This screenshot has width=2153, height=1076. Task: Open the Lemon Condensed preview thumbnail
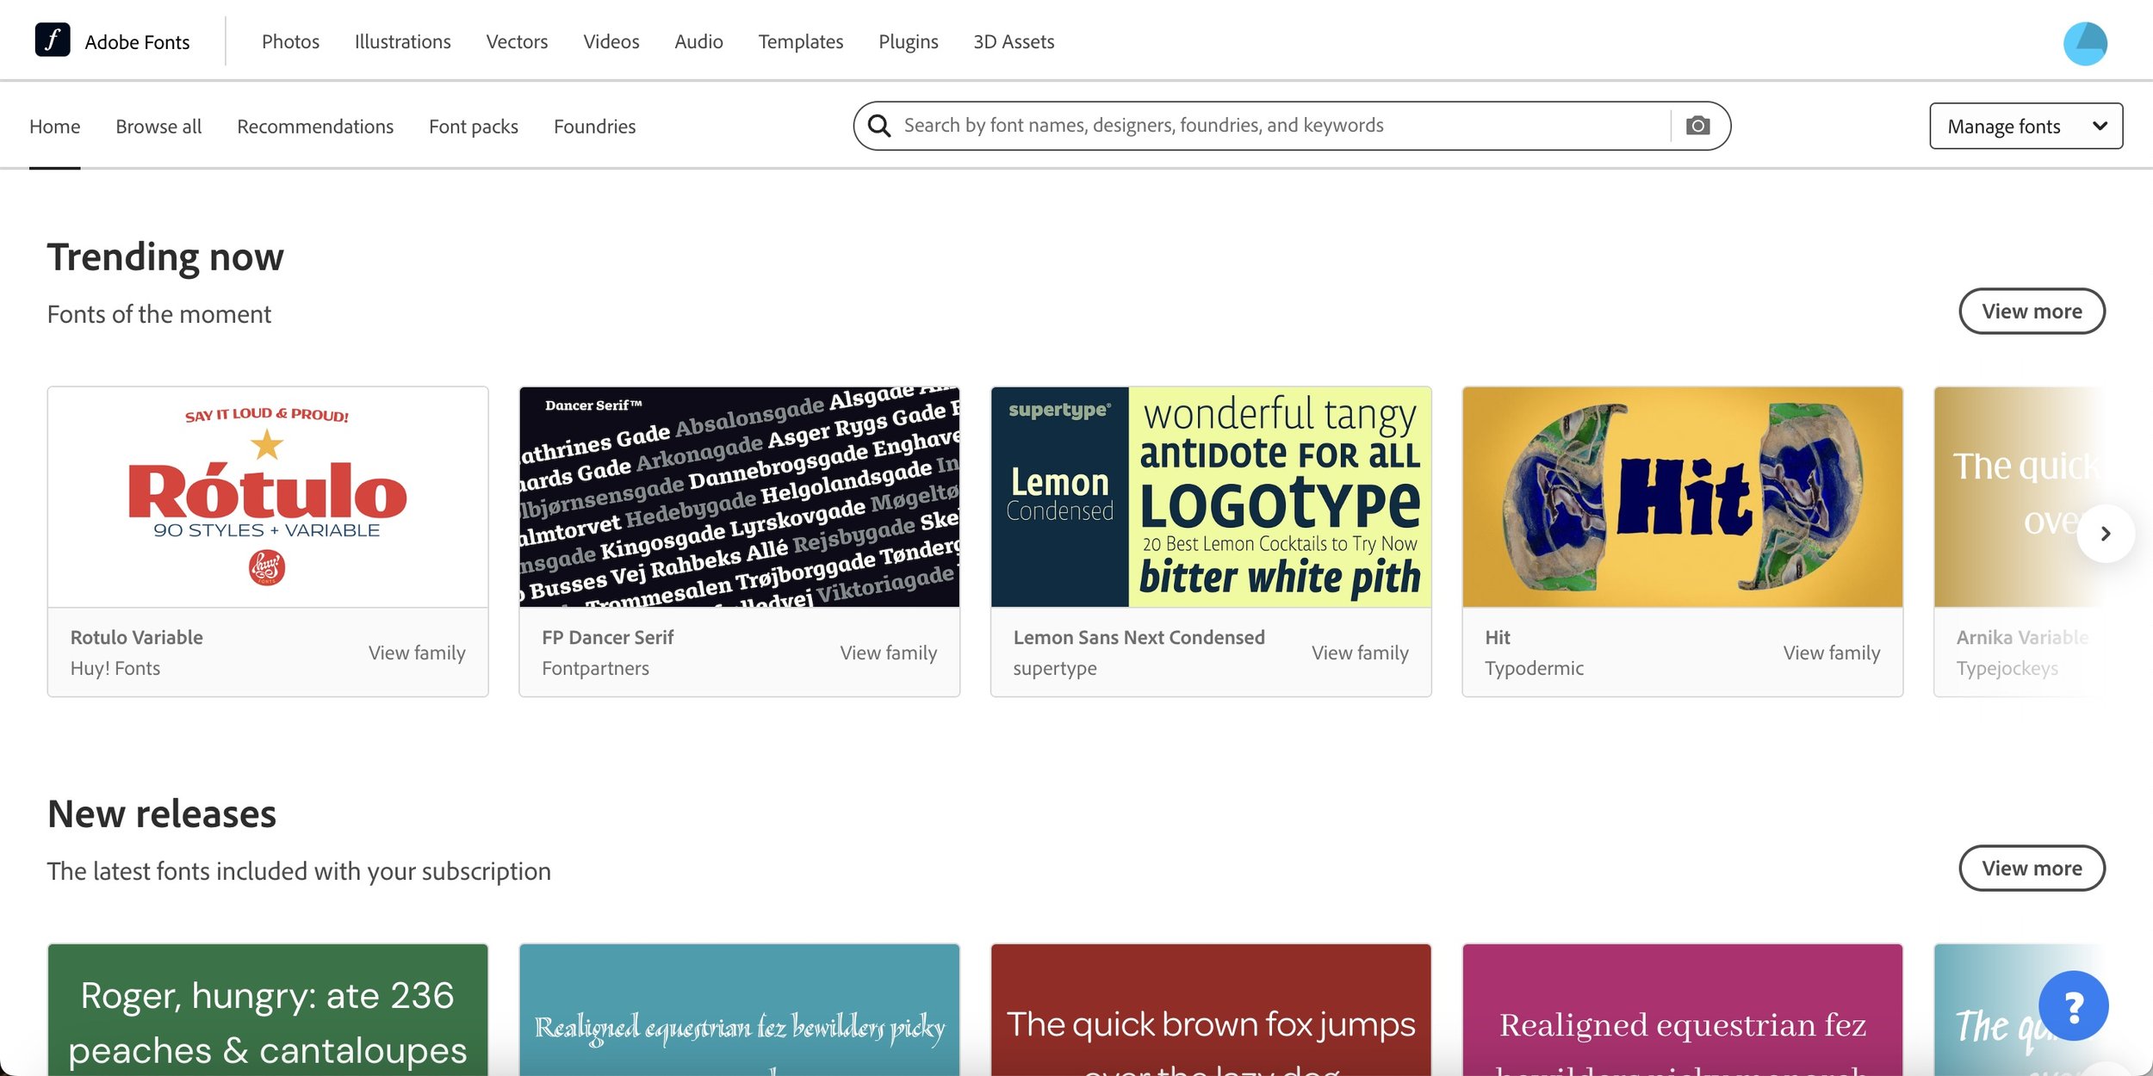pos(1211,497)
